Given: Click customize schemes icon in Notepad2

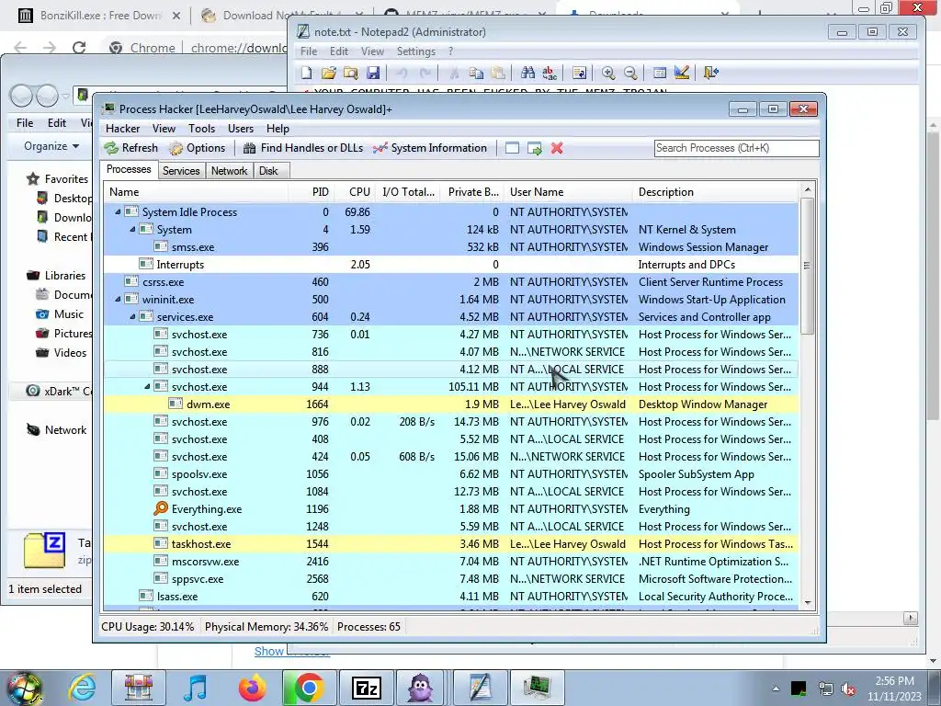Looking at the screenshot, I should tap(682, 73).
